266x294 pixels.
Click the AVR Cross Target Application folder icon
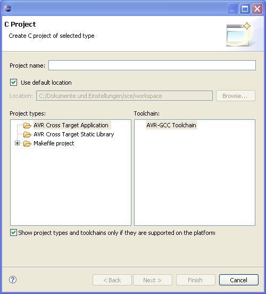[x=27, y=125]
